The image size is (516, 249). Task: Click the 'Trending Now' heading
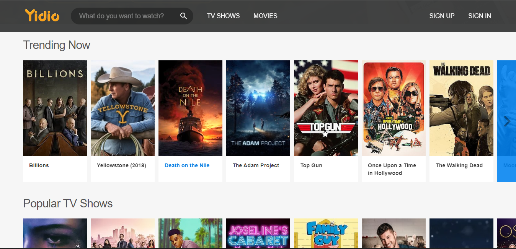coord(57,45)
